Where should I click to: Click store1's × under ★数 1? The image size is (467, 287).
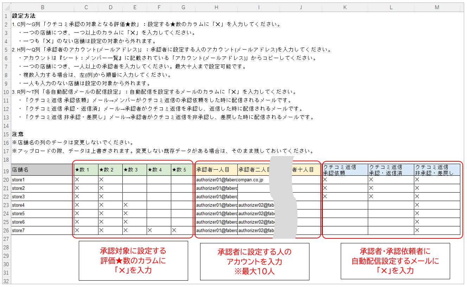(x=77, y=180)
